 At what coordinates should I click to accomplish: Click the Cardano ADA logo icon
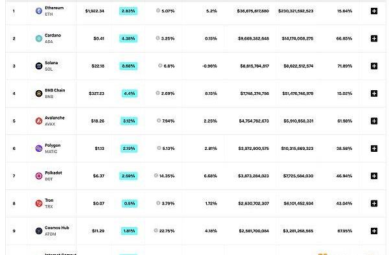coord(39,38)
